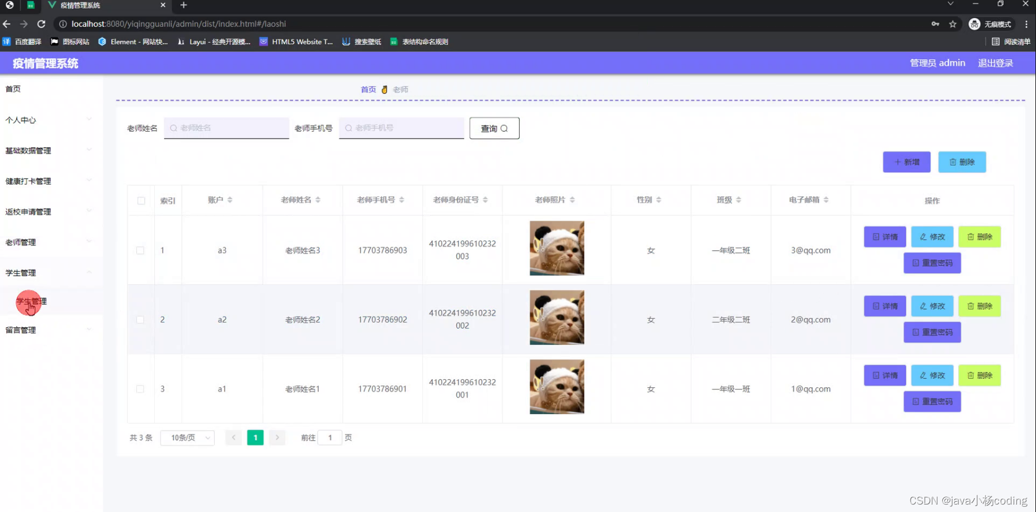Image resolution: width=1036 pixels, height=512 pixels.
Task: Click the chevron next to 留言管理
Action: click(89, 330)
